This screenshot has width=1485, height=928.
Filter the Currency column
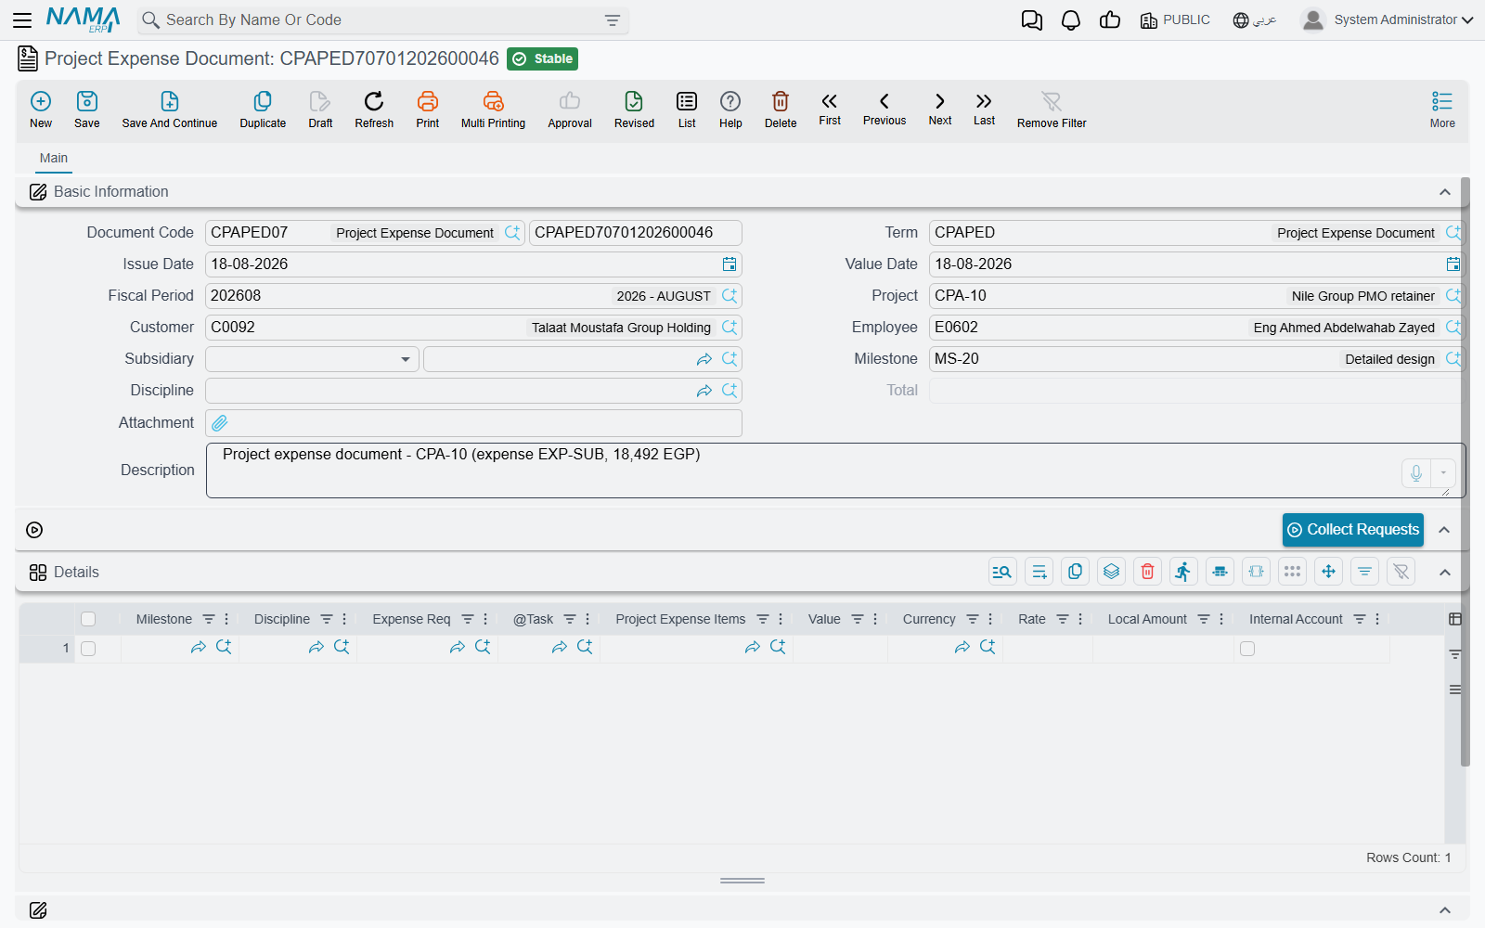point(973,619)
